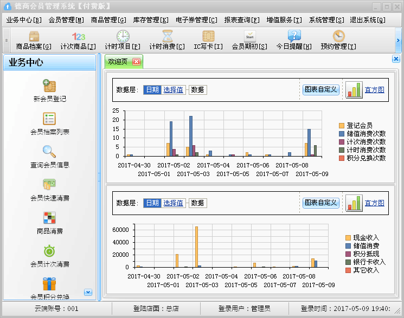The image size is (404, 318).
Task: Switch to 欢迎页 tab
Action: (118, 62)
